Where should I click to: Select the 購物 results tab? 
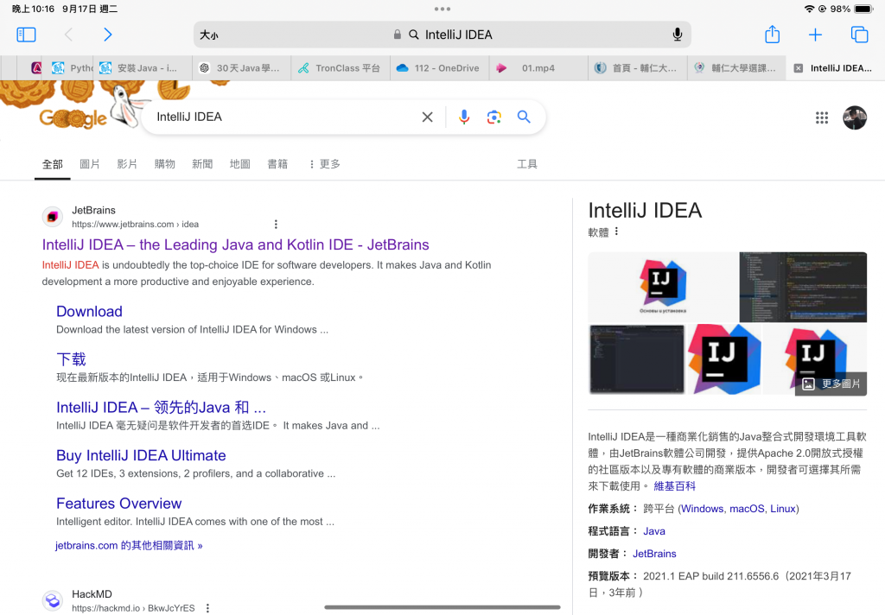pyautogui.click(x=165, y=164)
